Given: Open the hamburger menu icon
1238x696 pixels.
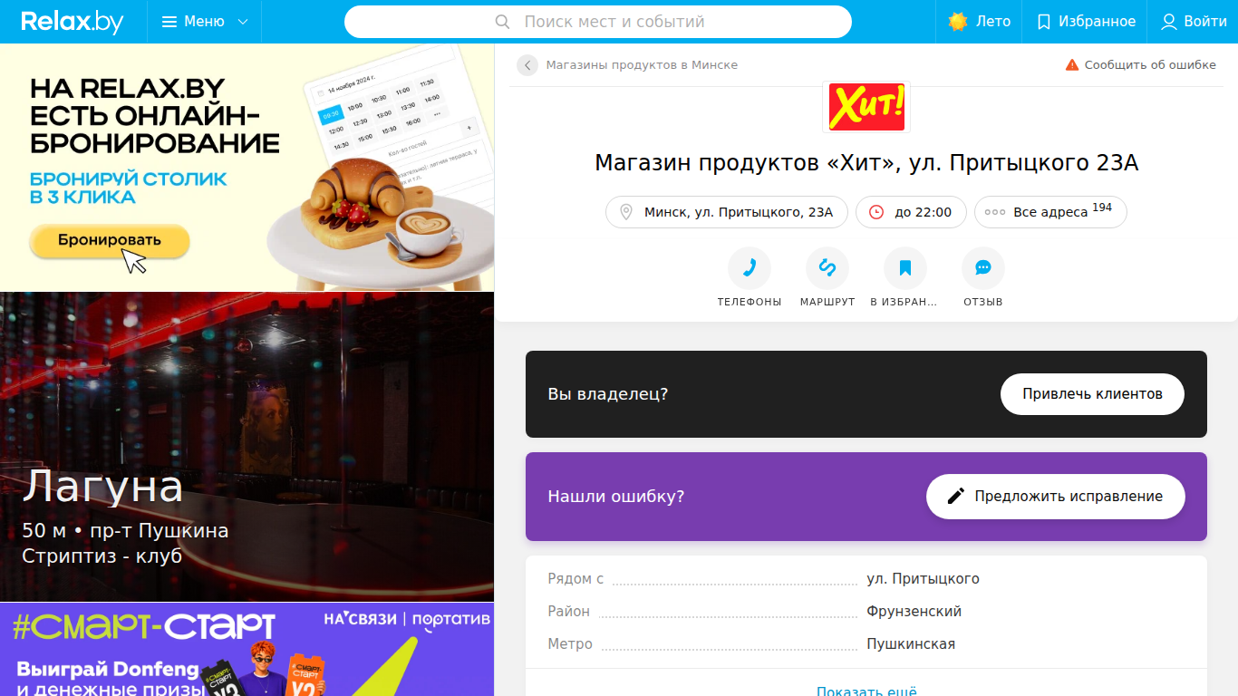Looking at the screenshot, I should pos(169,22).
